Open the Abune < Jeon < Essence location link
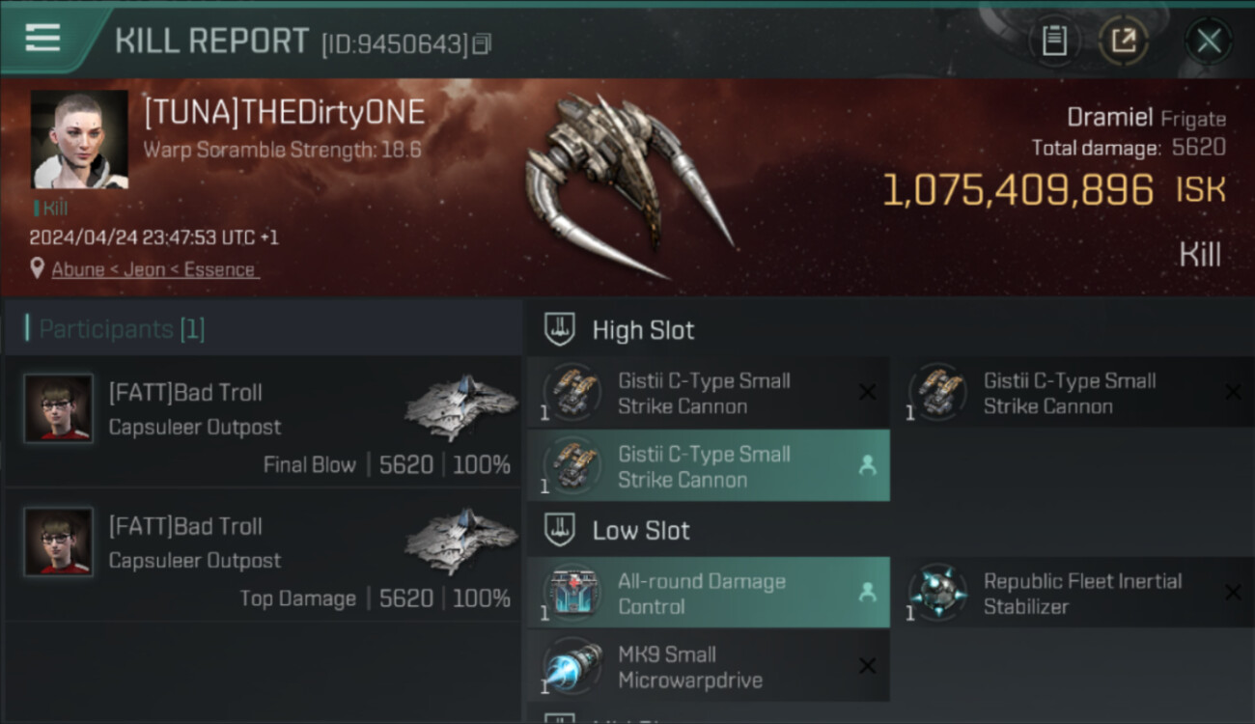The height and width of the screenshot is (724, 1255). [x=154, y=269]
